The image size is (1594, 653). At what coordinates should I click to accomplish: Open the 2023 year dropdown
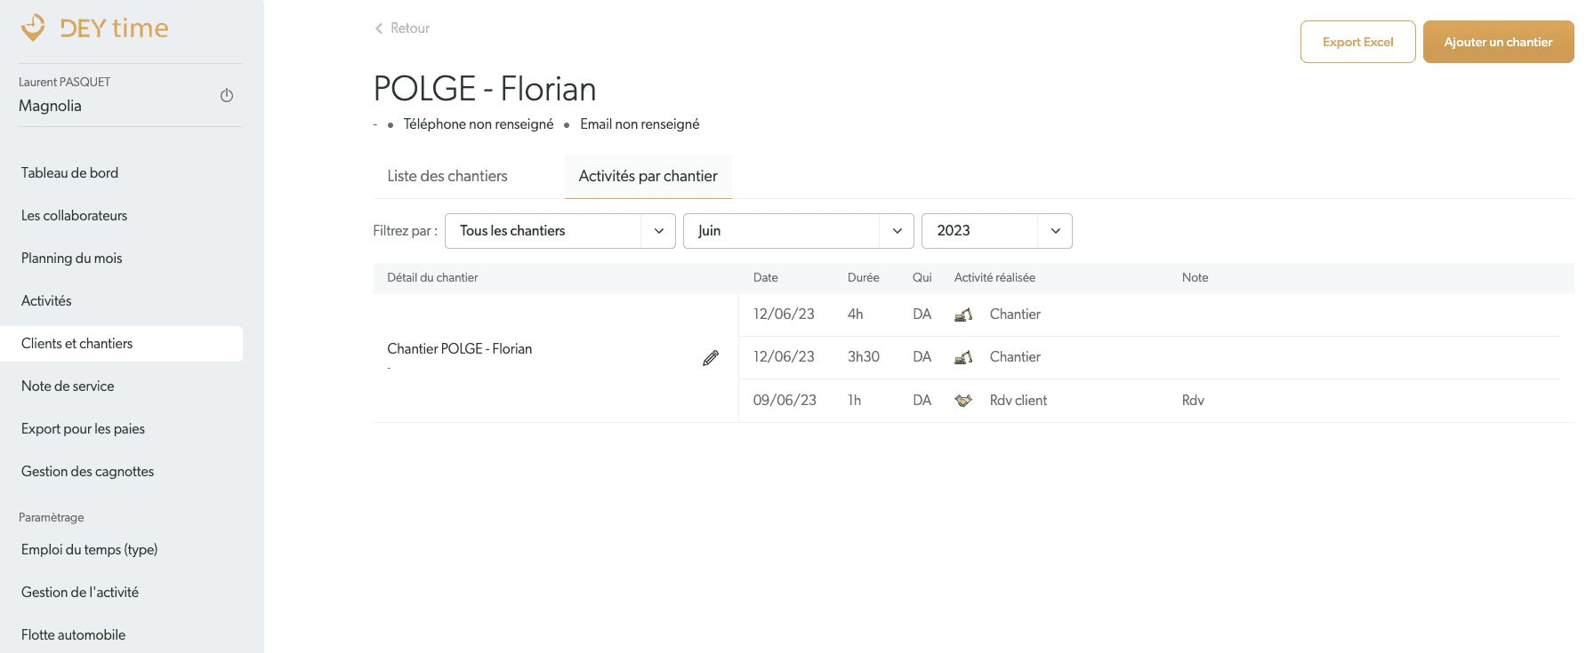(997, 231)
